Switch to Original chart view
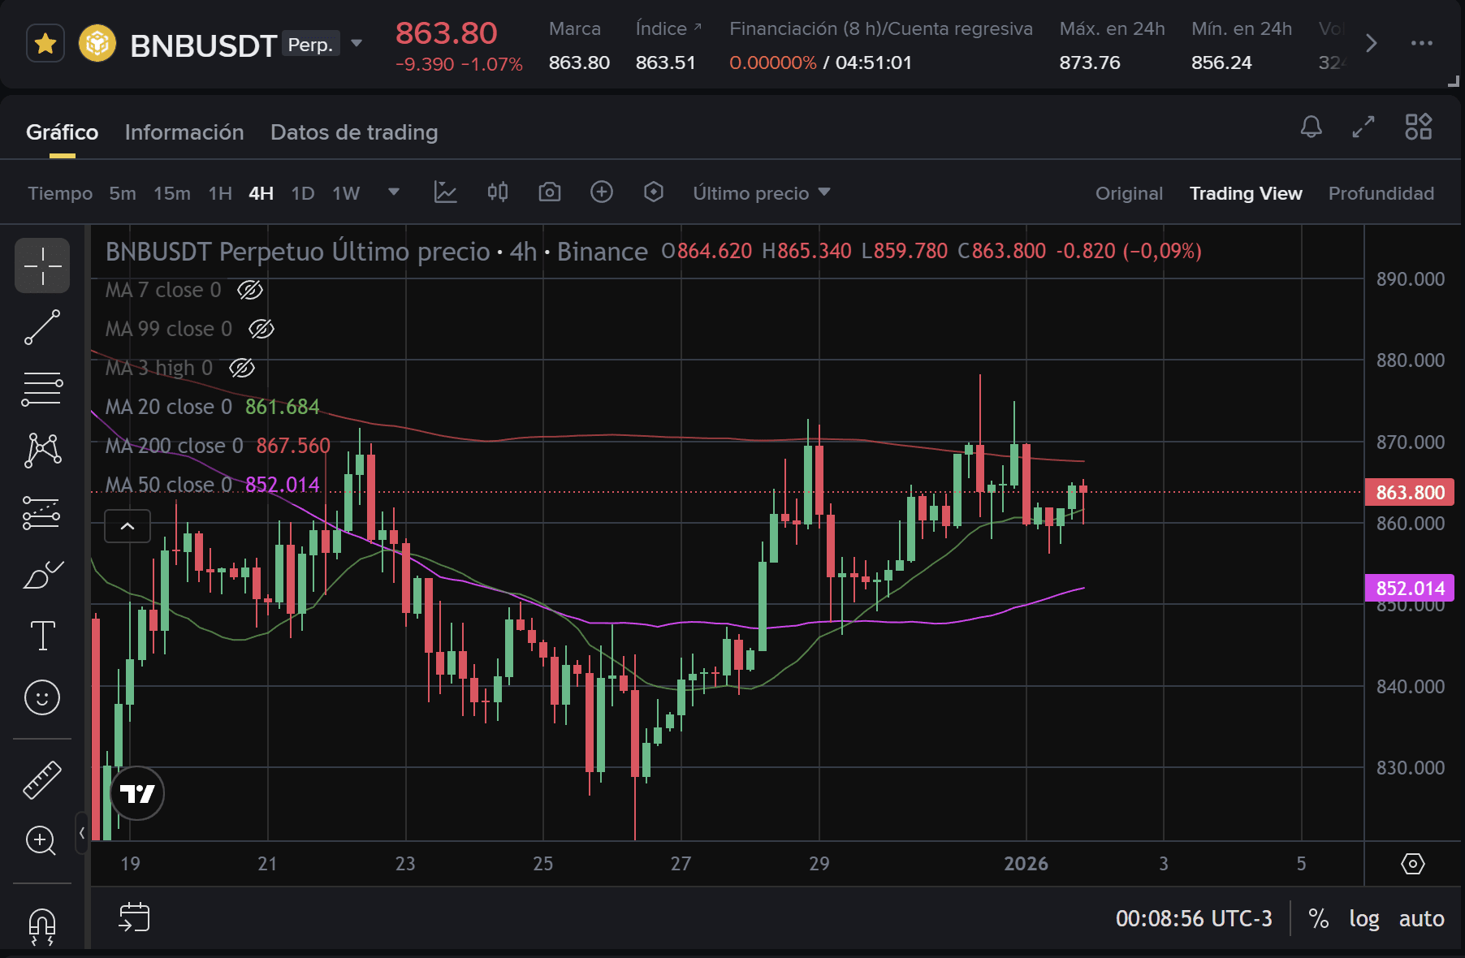 tap(1129, 193)
